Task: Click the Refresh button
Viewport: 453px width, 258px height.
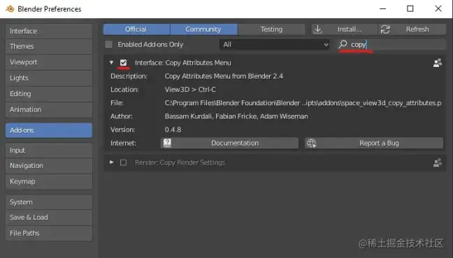Action: pyautogui.click(x=412, y=29)
